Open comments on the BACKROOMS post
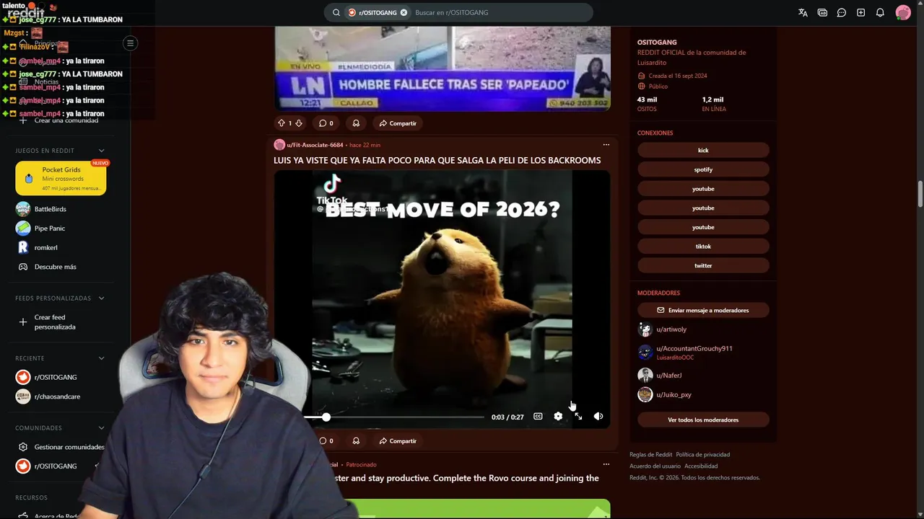This screenshot has height=519, width=924. click(x=326, y=441)
